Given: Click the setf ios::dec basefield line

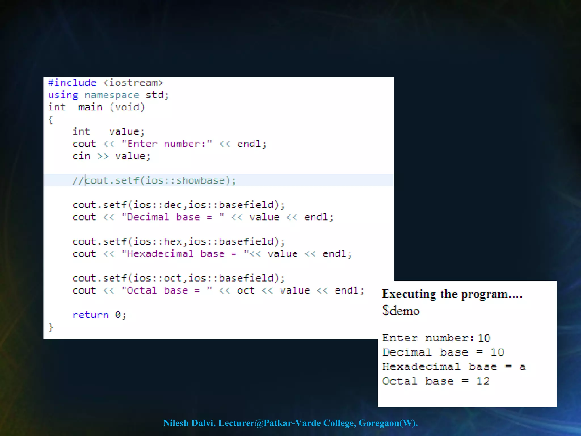Looking at the screenshot, I should (178, 205).
